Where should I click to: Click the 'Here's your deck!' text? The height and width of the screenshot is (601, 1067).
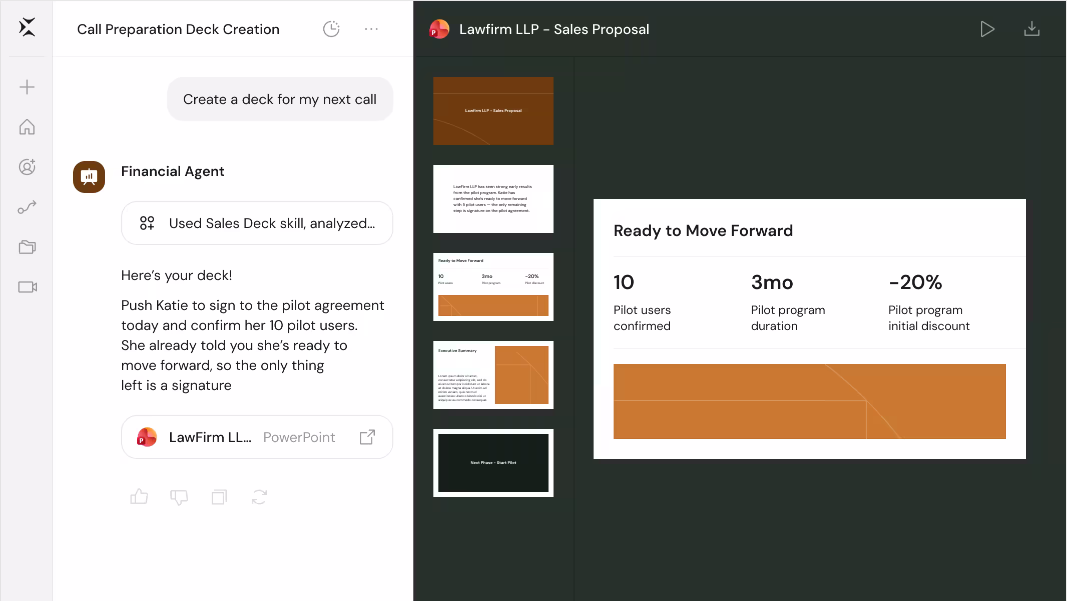point(177,275)
